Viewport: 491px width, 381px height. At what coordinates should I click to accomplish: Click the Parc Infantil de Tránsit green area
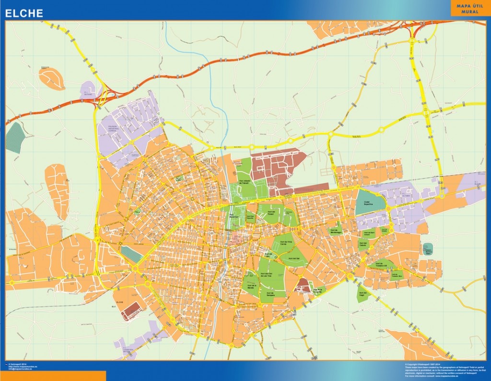click(244, 182)
